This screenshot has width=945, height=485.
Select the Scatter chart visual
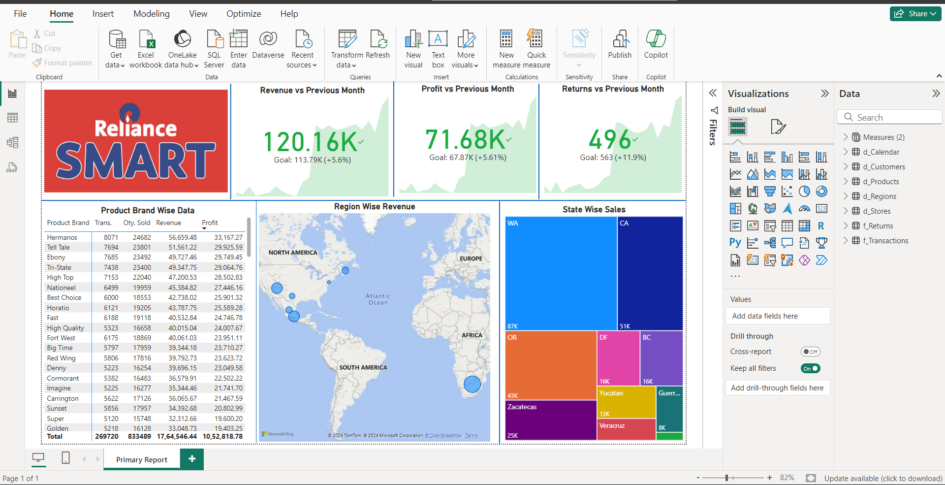click(x=787, y=192)
